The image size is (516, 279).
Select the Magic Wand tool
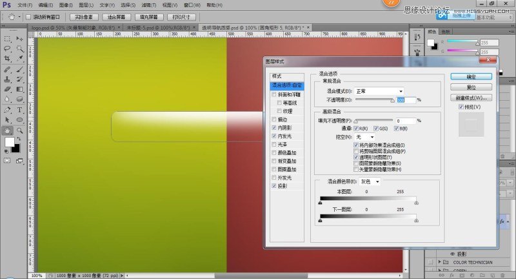(x=19, y=48)
